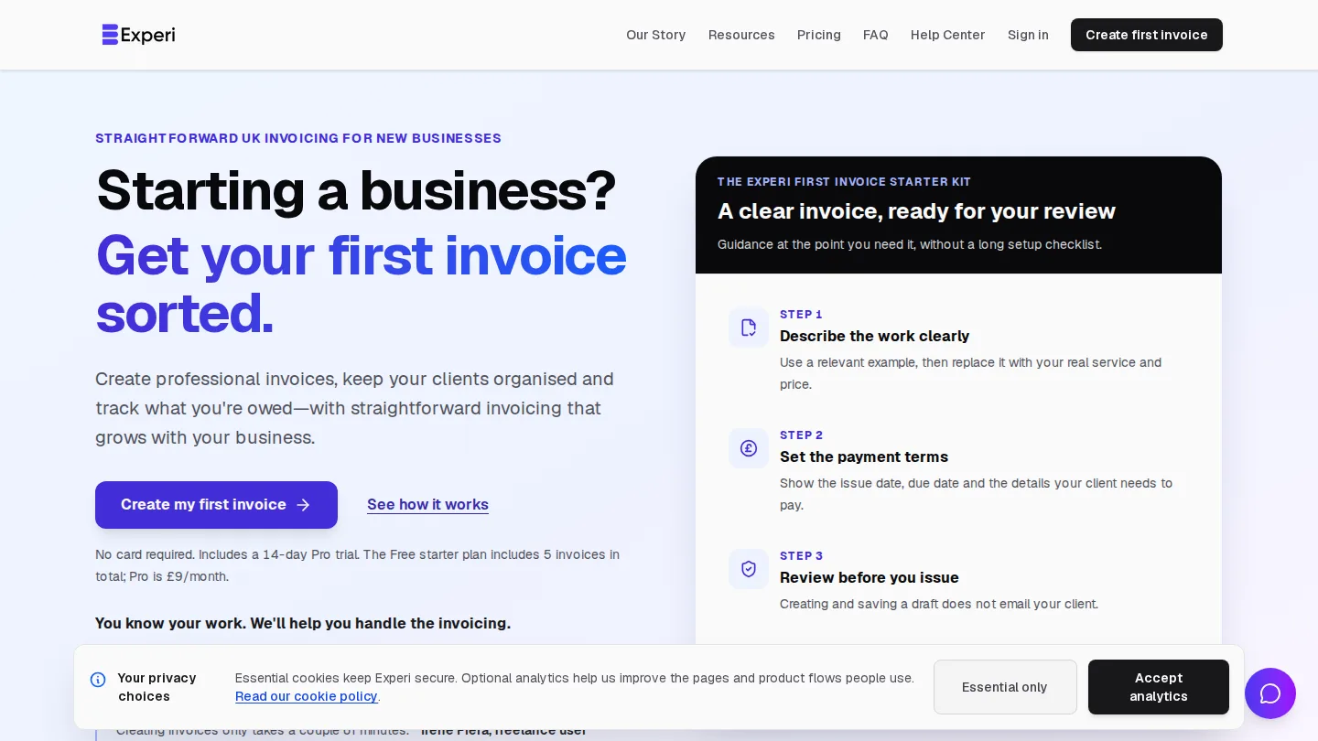This screenshot has height=741, width=1318.
Task: Follow the See how it works link
Action: point(427,505)
